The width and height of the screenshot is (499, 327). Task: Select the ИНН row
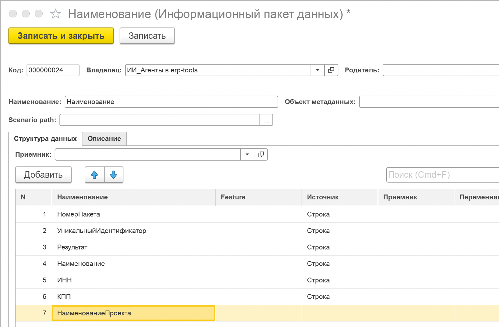coord(257,280)
